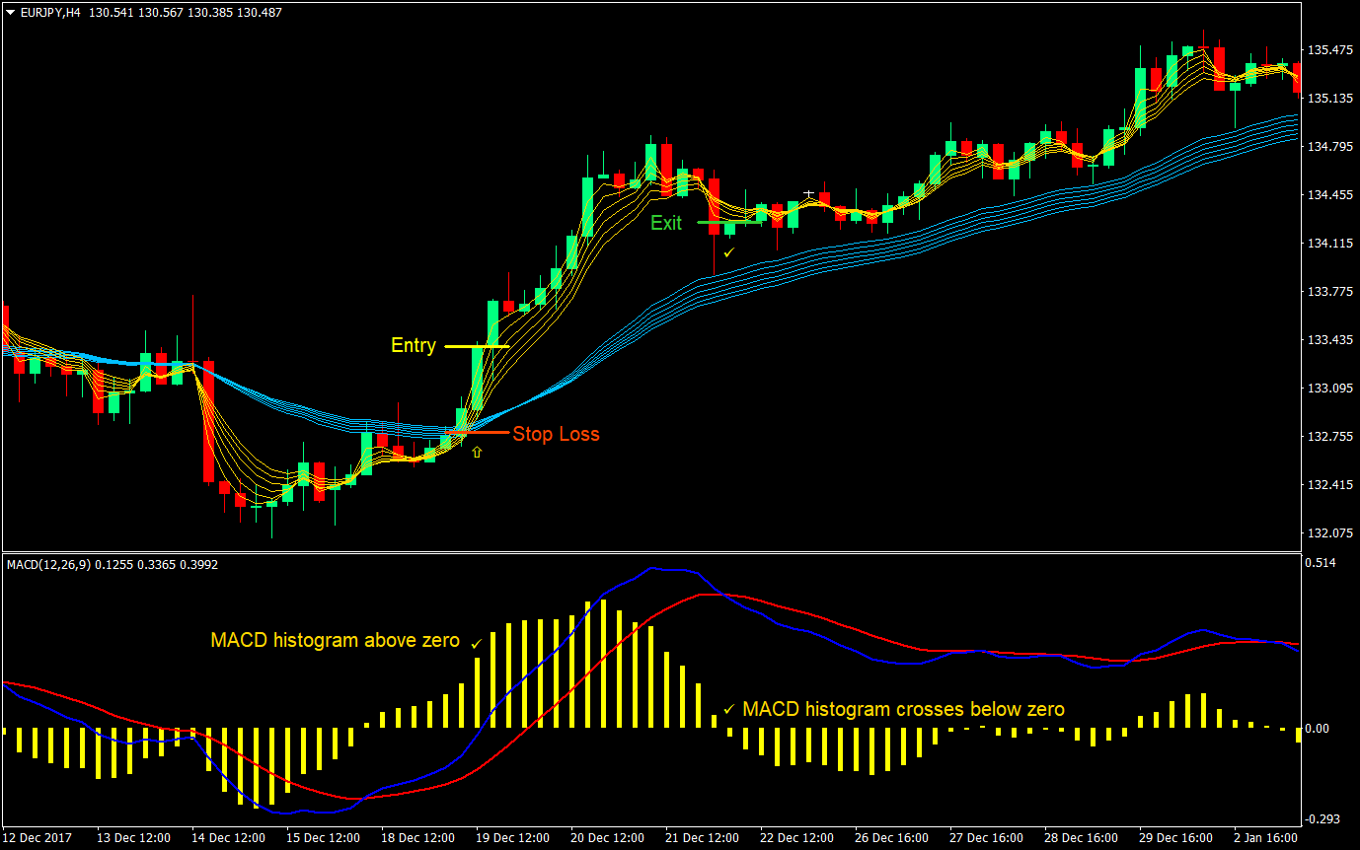Click the checkmark before 'MACD histogram crosses below zero'

(730, 708)
